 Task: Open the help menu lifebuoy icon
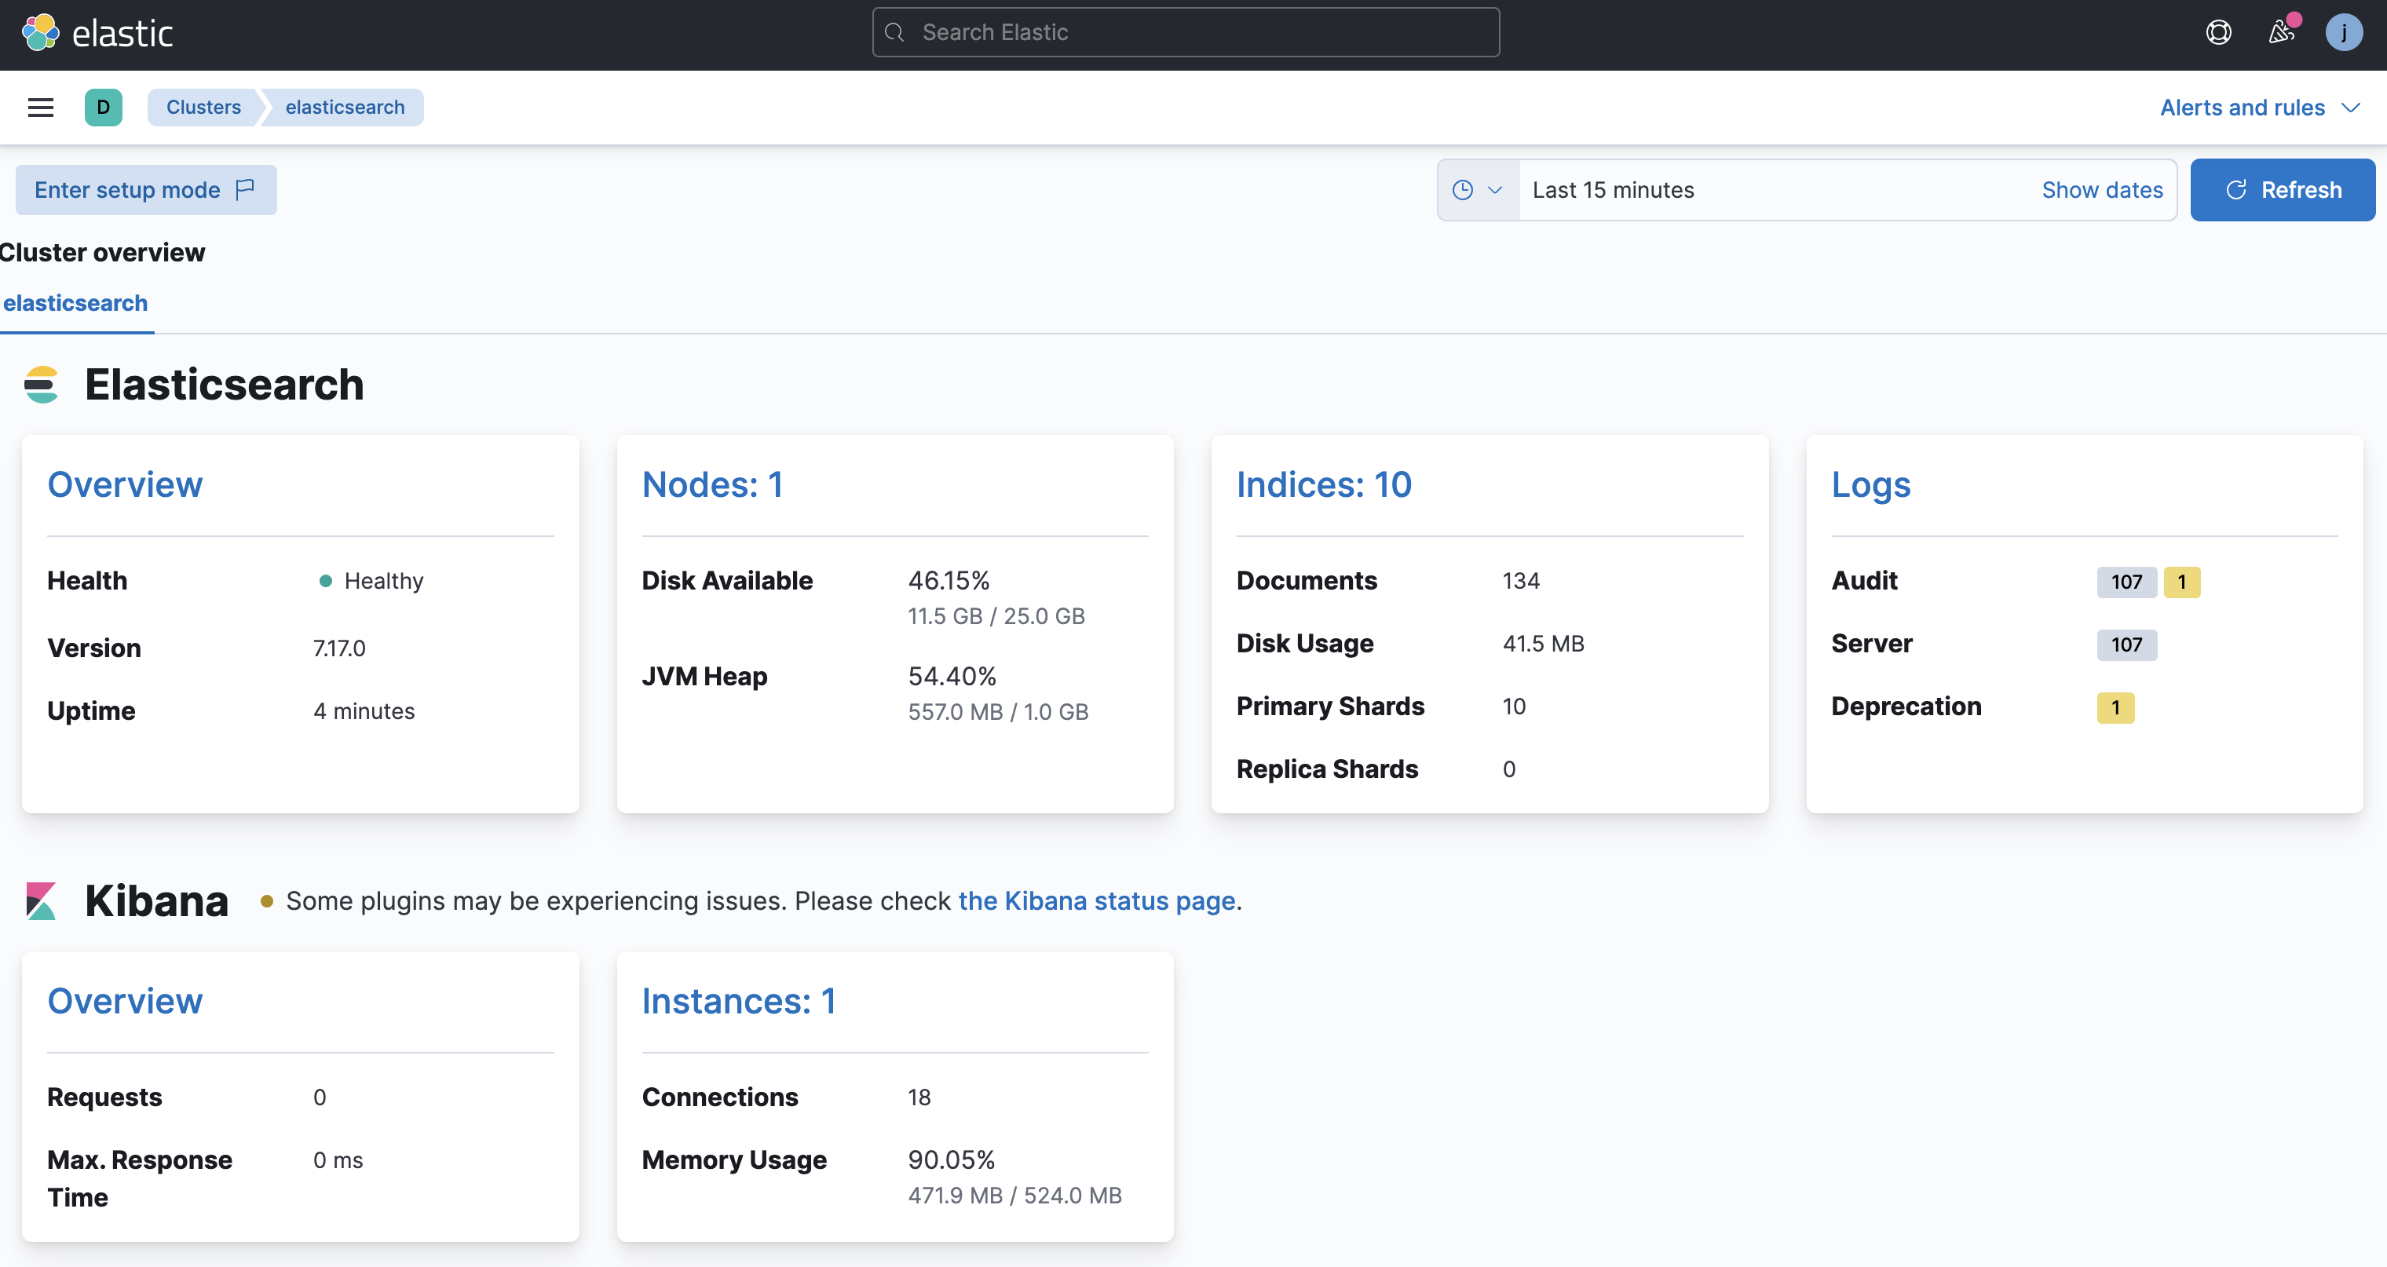[2217, 33]
